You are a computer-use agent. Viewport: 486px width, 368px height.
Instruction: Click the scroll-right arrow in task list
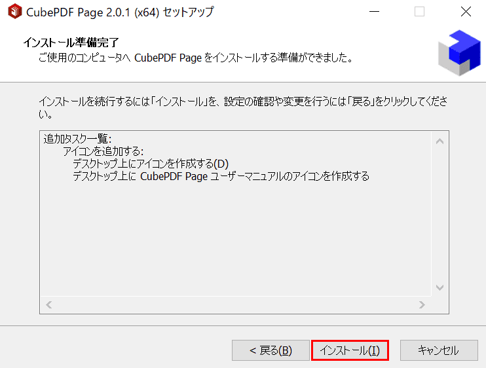coord(422,304)
